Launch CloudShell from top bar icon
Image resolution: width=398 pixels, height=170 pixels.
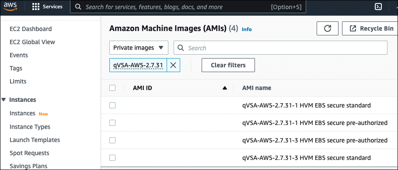coord(378,7)
